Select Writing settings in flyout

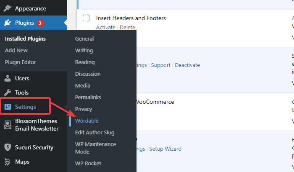tap(84, 50)
